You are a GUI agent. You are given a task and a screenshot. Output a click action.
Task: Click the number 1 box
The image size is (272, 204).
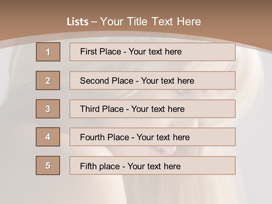pos(48,52)
